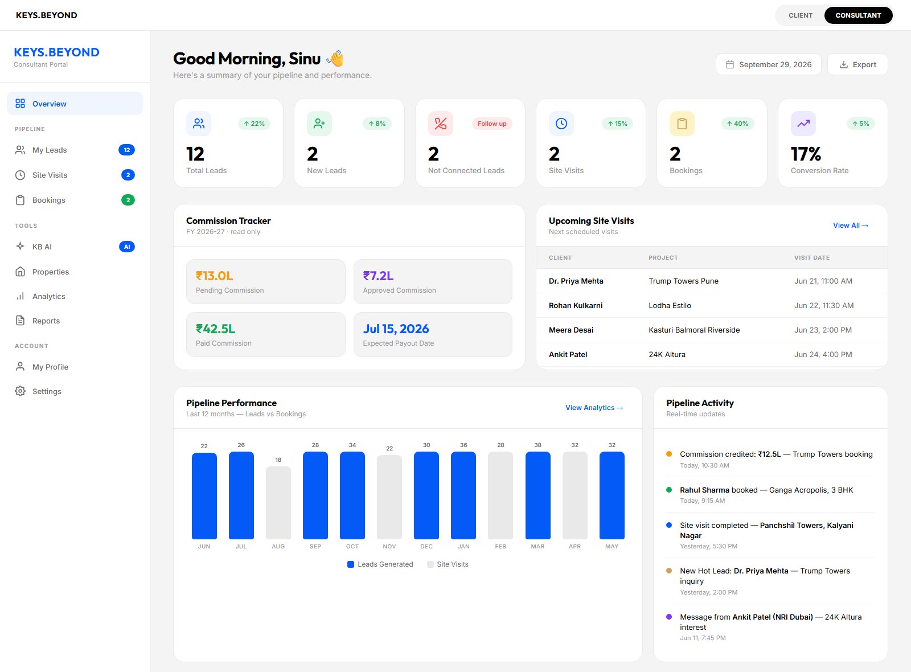Image resolution: width=911 pixels, height=672 pixels.
Task: Switch to Client mode
Action: 801,15
